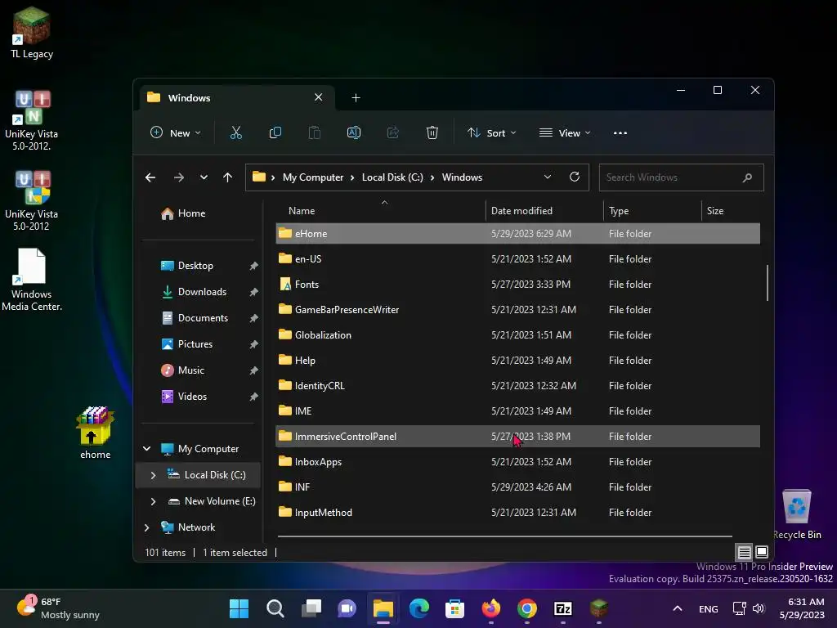The height and width of the screenshot is (628, 837).
Task: Select Windows Media Center desktop shortcut
Action: (32, 280)
